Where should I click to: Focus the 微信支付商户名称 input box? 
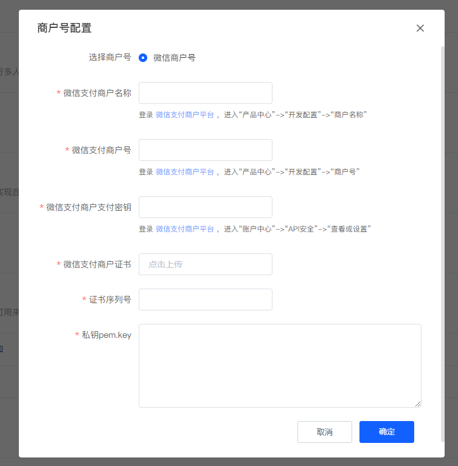(x=205, y=93)
